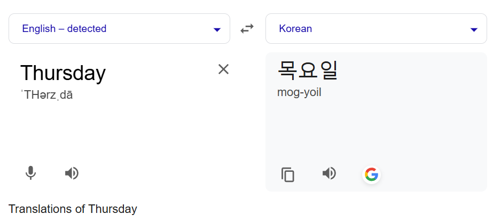Screen dimensions: 493x222
Task: Swap the source and target languages
Action: point(247,29)
